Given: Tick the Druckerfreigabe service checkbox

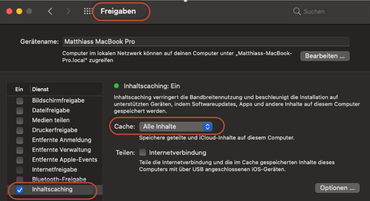Looking at the screenshot, I should [x=20, y=130].
